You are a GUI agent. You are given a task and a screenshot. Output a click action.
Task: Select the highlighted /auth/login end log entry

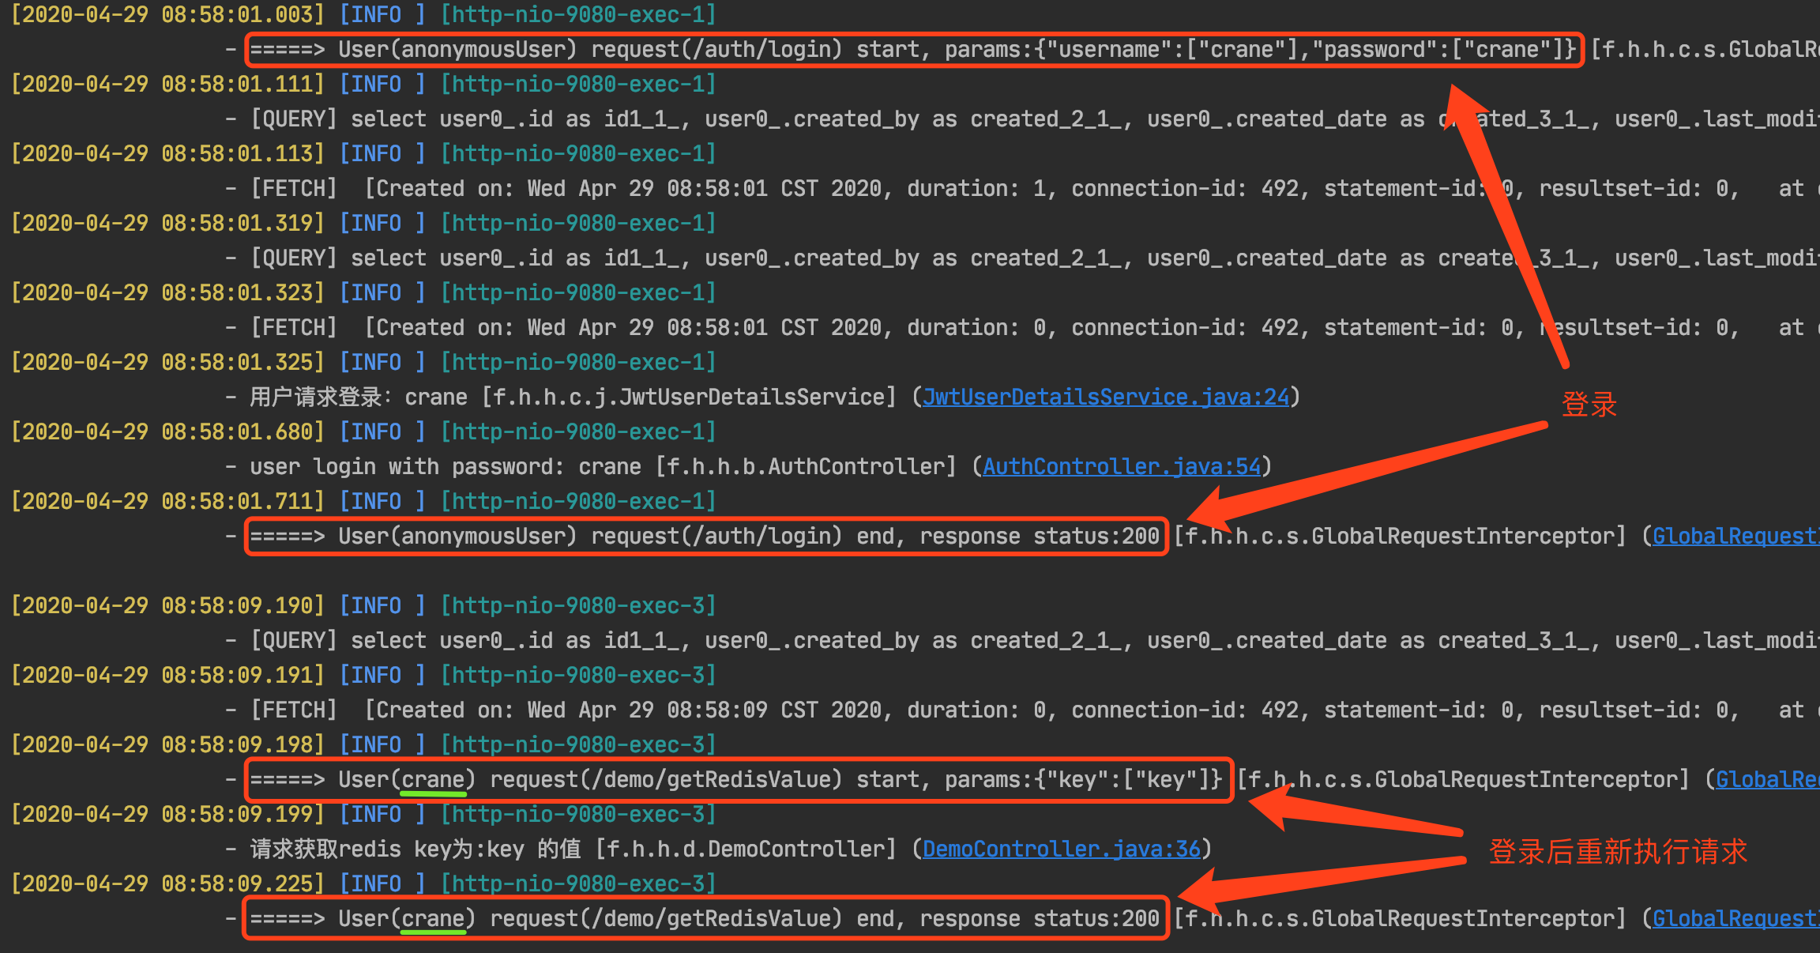703,535
